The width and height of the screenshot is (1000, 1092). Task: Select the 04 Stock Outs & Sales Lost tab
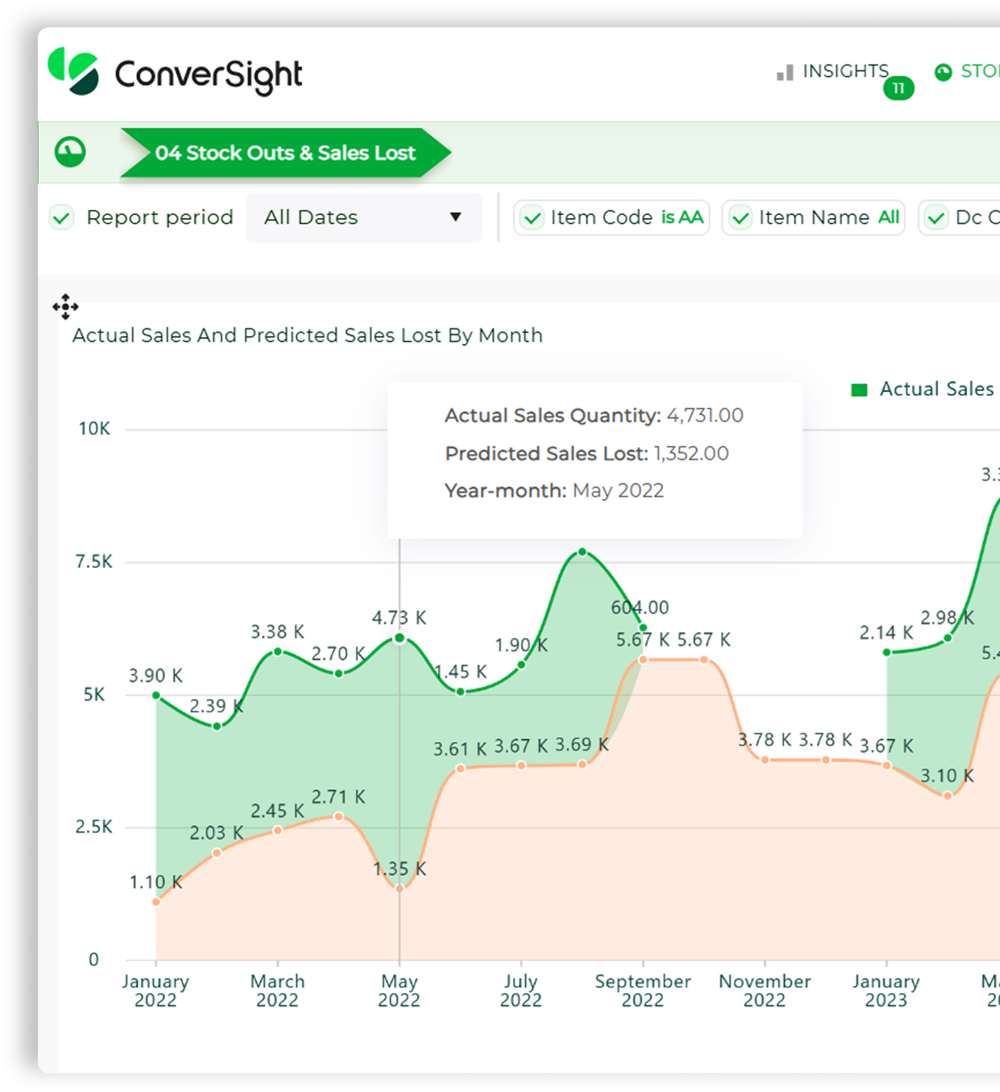tap(286, 152)
